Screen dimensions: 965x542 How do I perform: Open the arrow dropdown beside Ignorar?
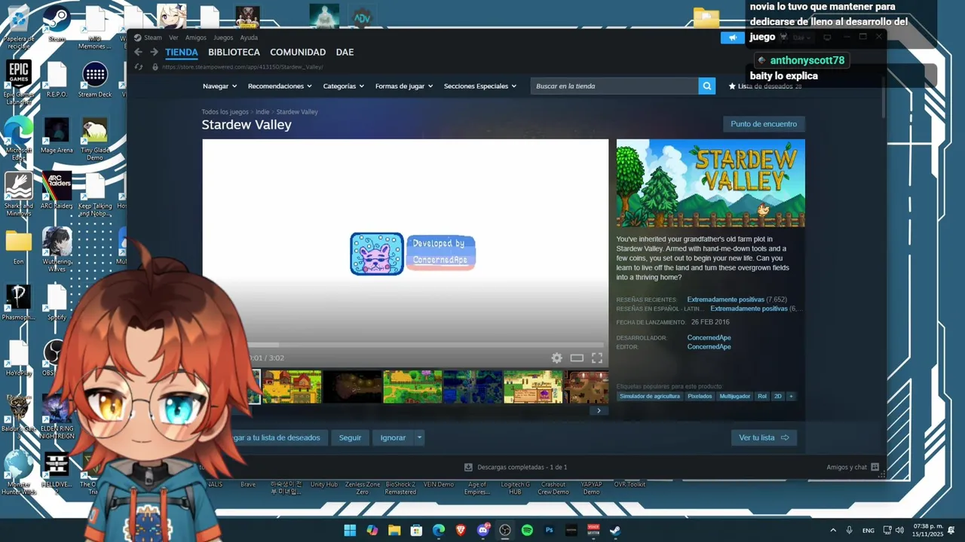coord(419,437)
